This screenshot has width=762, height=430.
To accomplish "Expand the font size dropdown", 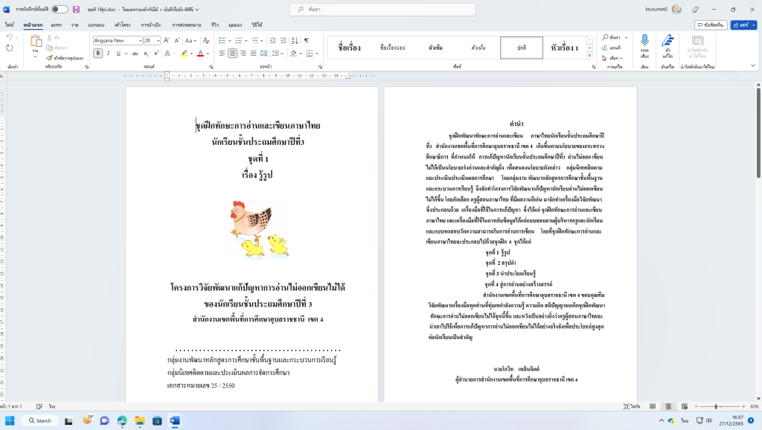I will (x=158, y=40).
